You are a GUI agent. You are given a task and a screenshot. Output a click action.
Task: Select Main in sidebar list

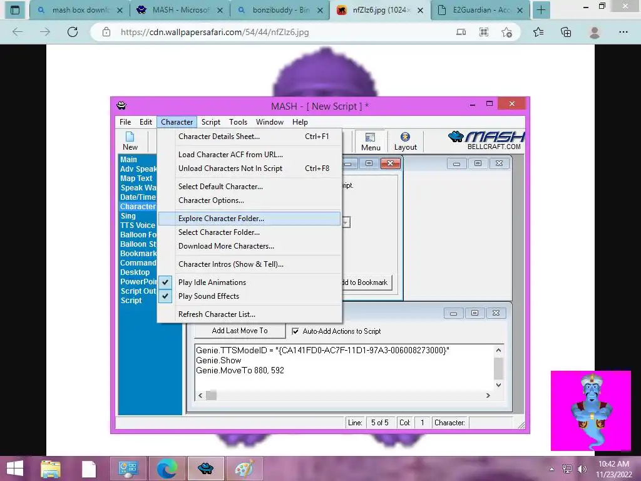[128, 160]
